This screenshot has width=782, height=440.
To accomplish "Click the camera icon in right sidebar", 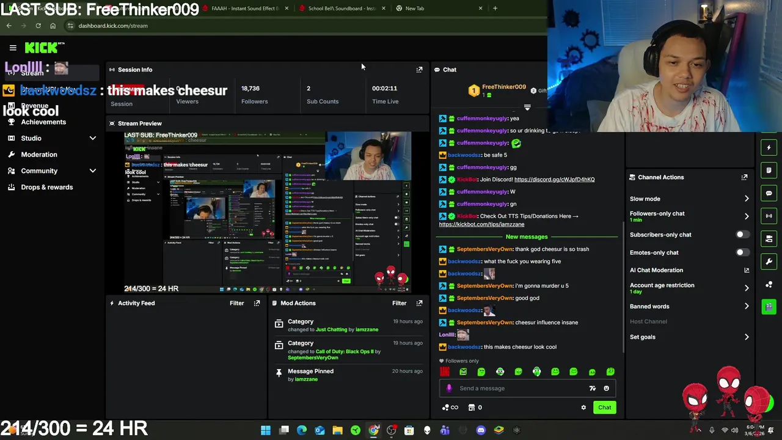I will [x=769, y=239].
